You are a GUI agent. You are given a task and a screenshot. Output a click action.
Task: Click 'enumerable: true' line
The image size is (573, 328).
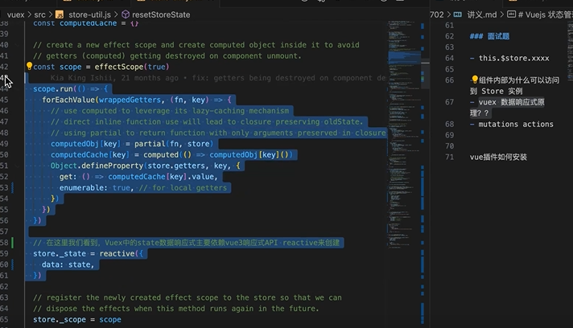(x=143, y=187)
